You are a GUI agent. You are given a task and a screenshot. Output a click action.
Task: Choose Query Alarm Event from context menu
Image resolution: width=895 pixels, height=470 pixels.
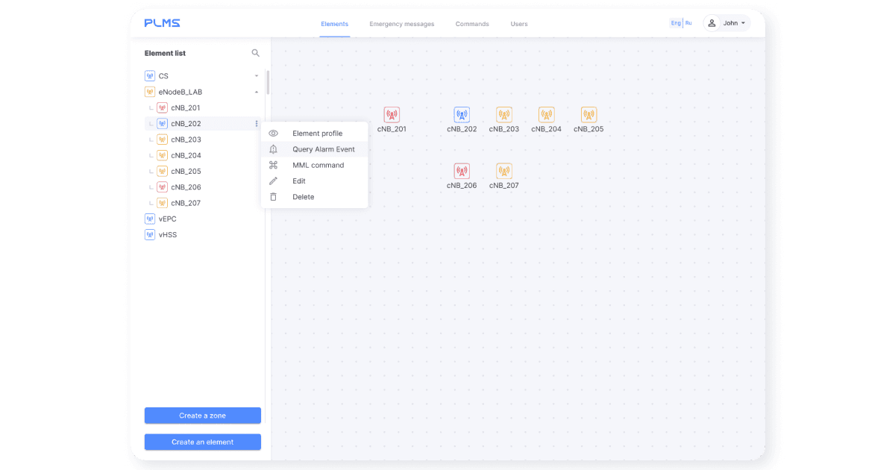tap(323, 149)
